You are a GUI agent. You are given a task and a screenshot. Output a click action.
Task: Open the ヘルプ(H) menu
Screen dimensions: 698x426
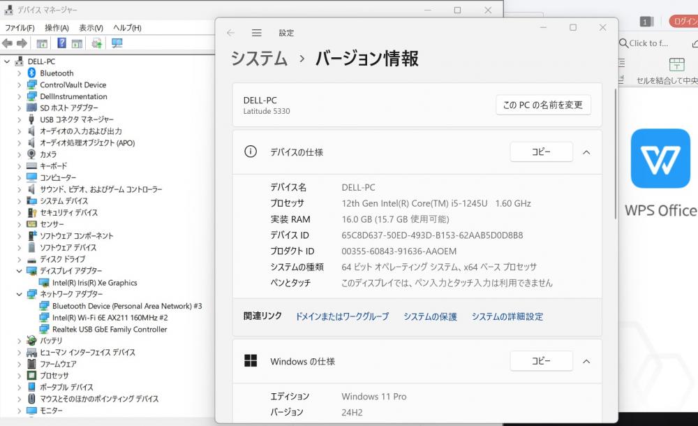[x=127, y=28]
